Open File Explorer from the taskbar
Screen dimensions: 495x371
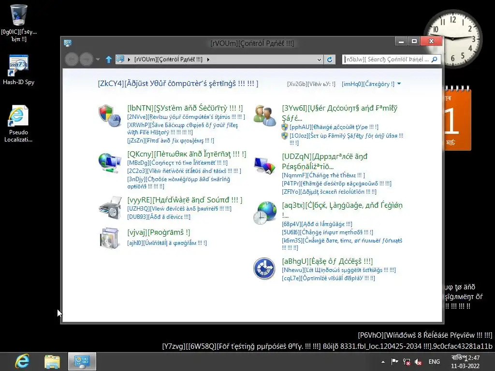point(52,361)
